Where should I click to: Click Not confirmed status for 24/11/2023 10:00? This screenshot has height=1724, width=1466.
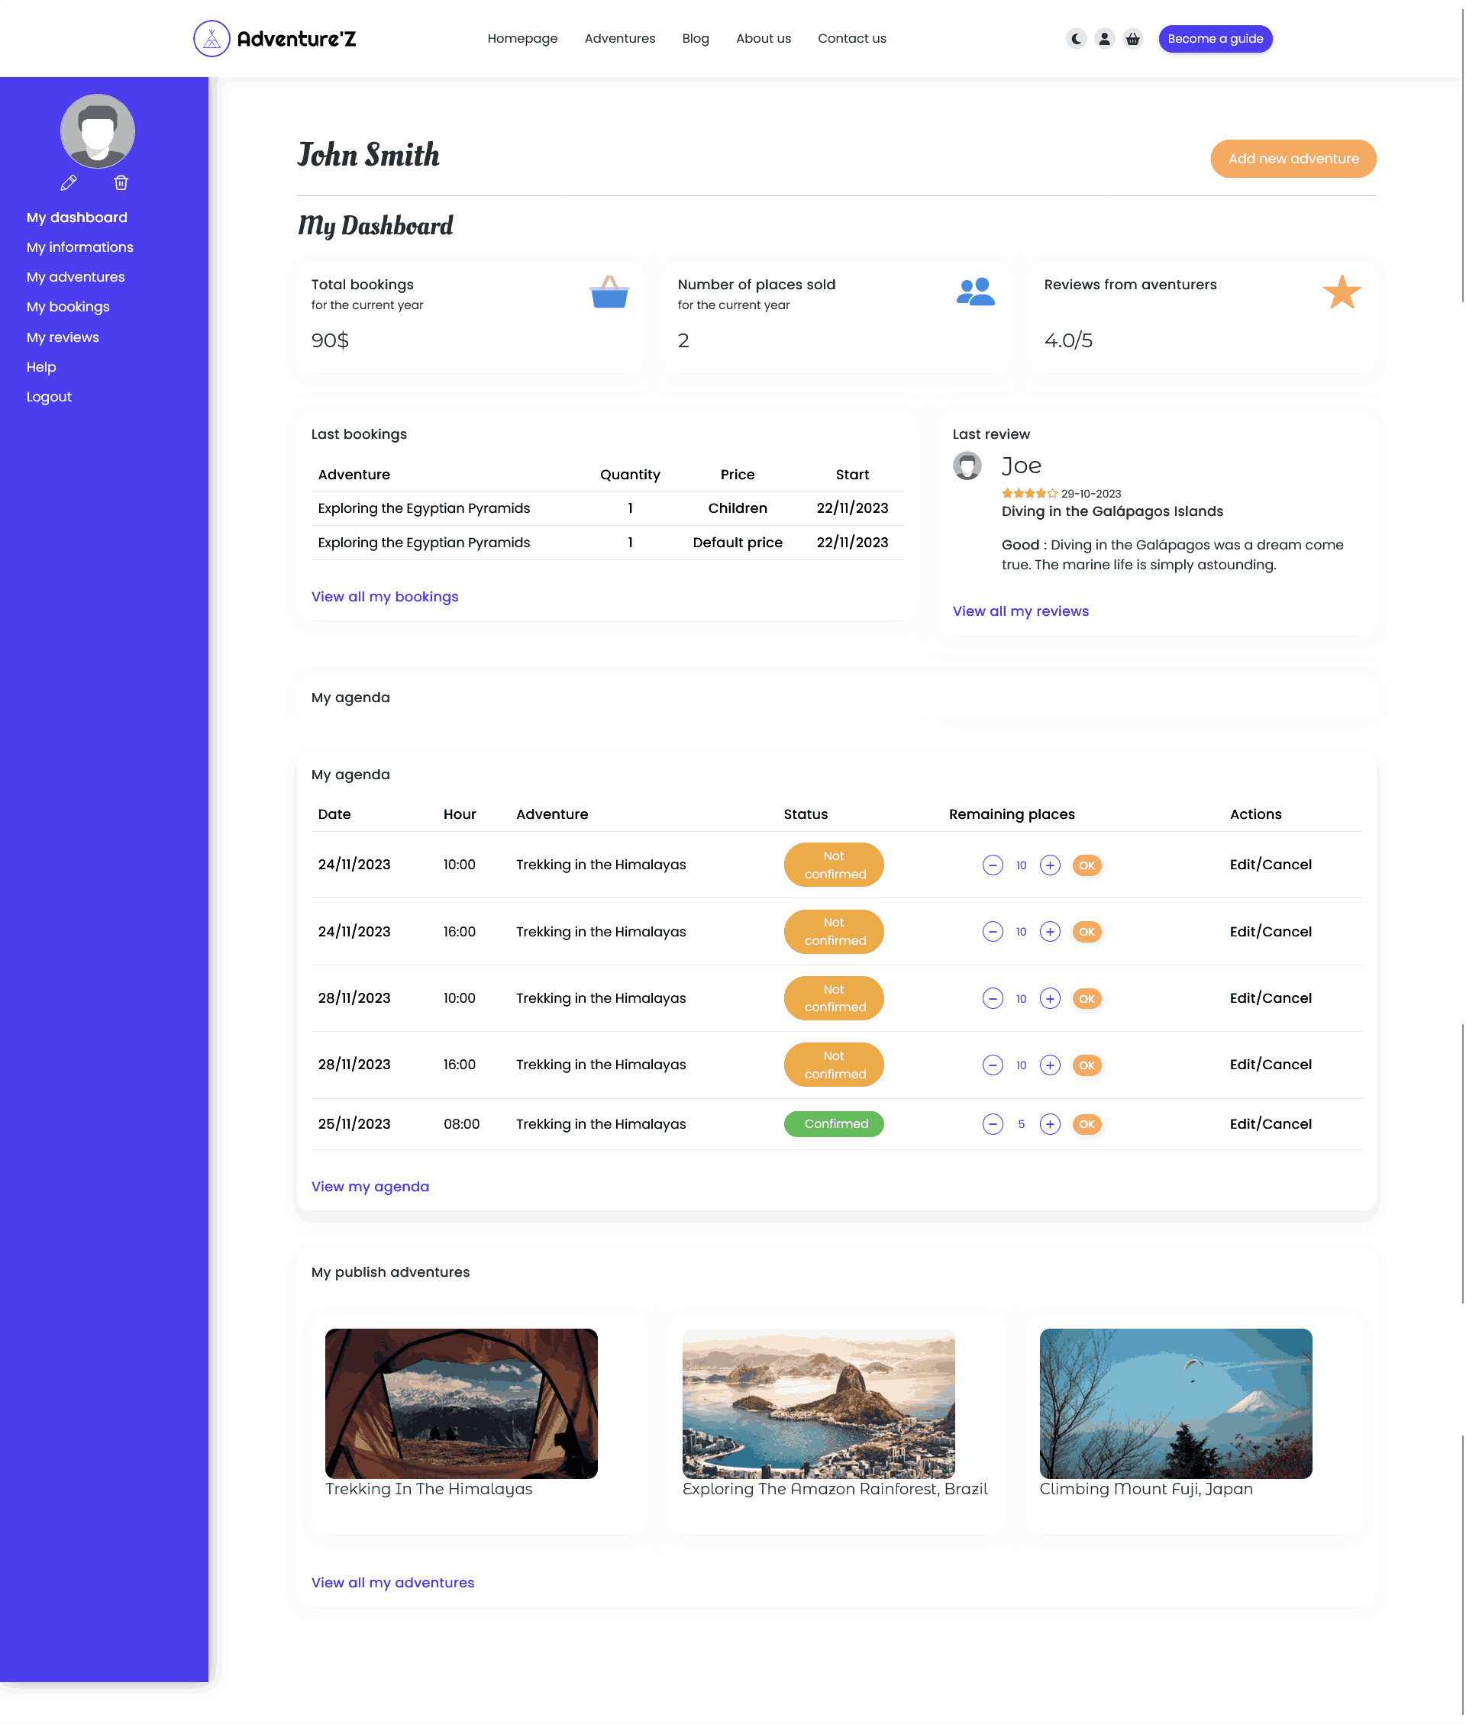click(x=834, y=865)
